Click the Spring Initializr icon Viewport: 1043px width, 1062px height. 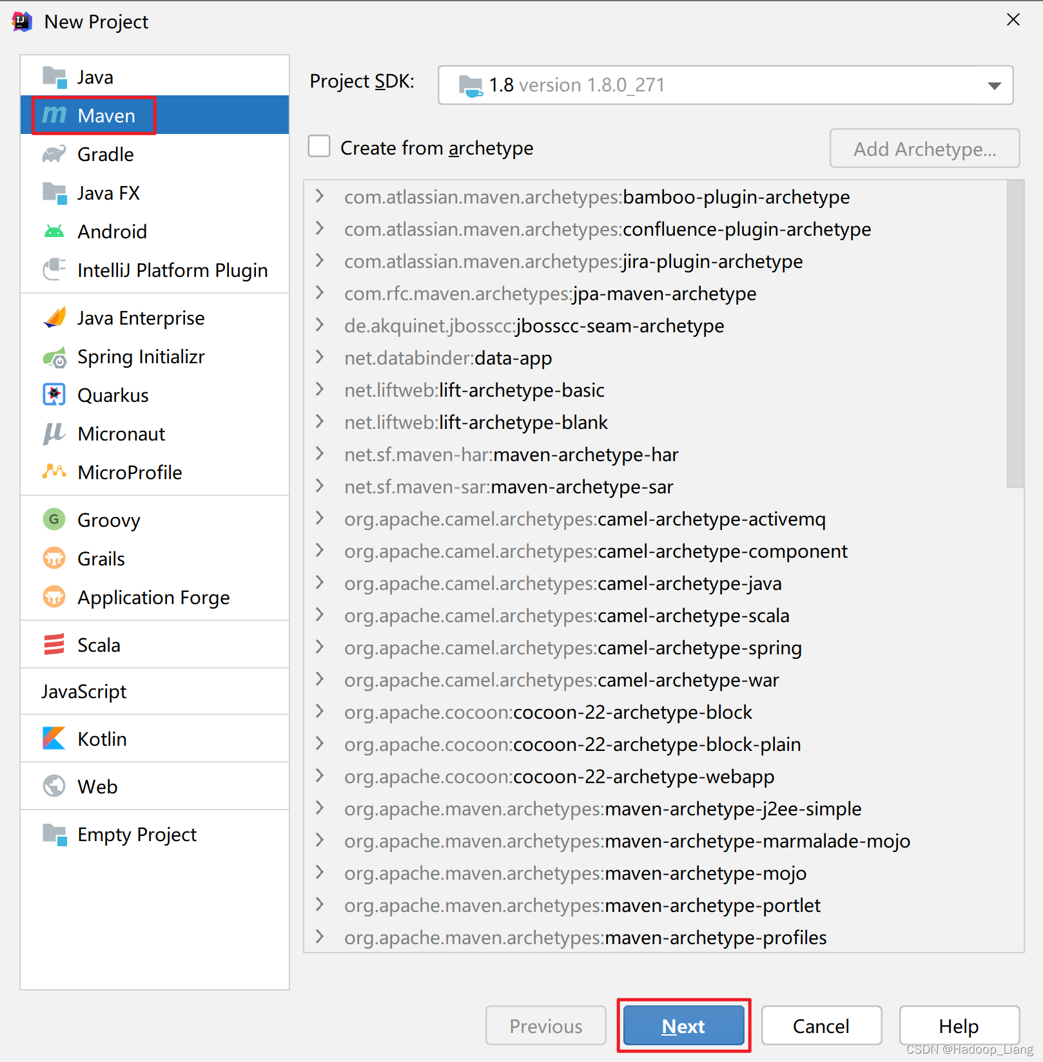(x=54, y=357)
